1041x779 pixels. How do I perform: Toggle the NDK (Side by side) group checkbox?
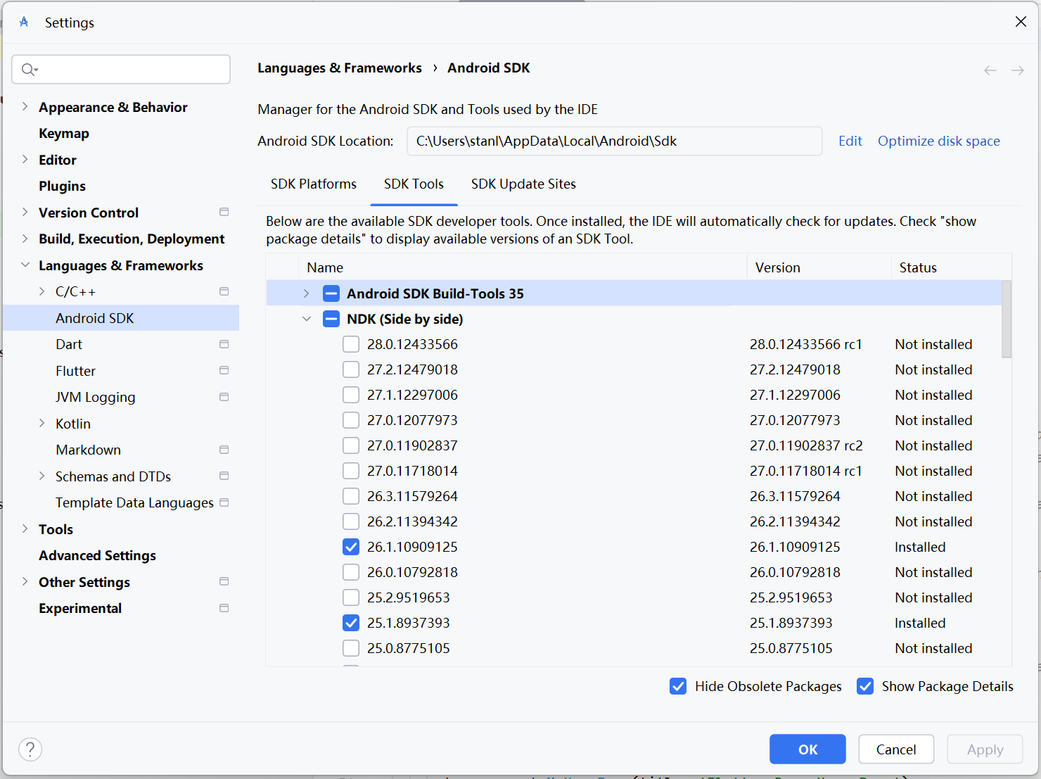click(331, 319)
